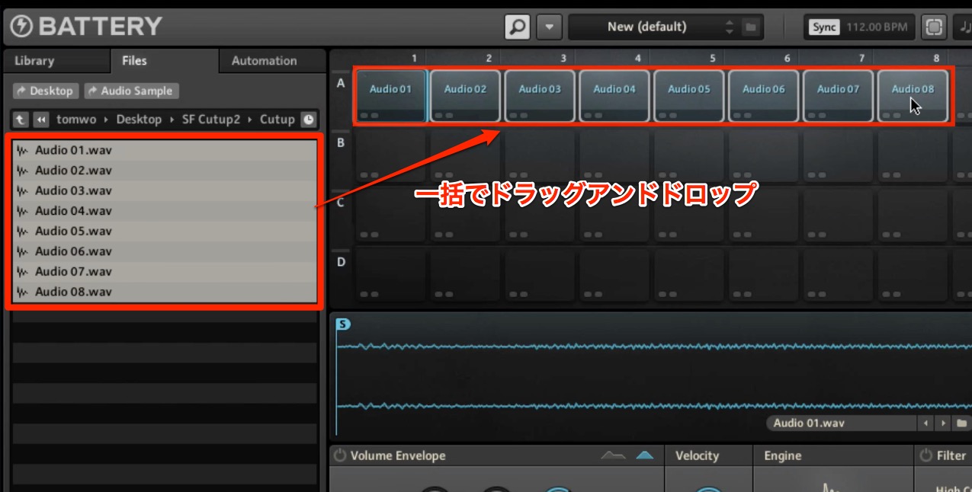The image size is (972, 492).
Task: Select Audio 03.wav in the file list
Action: (165, 190)
